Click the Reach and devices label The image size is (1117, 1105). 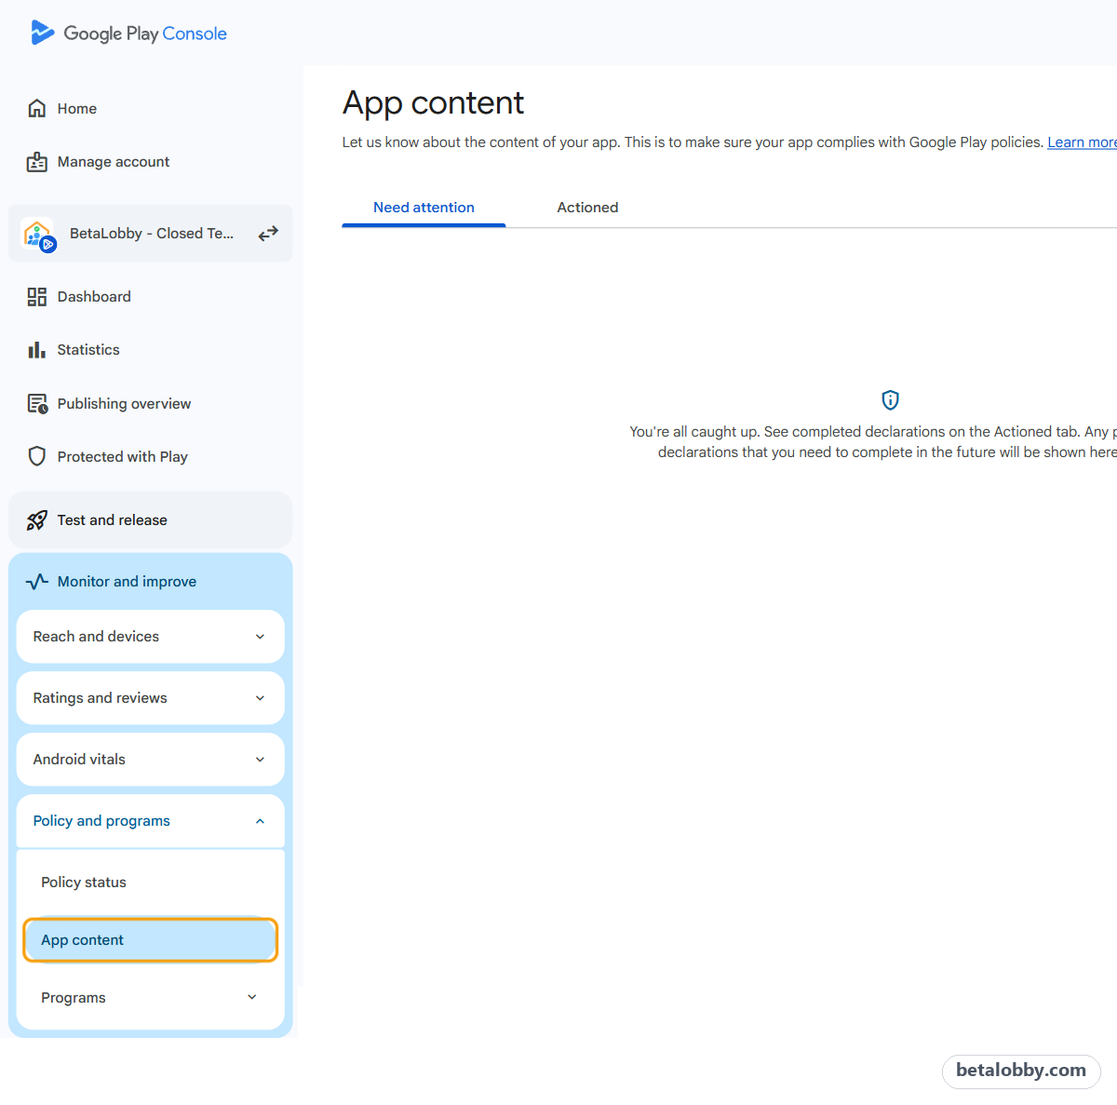[96, 637]
